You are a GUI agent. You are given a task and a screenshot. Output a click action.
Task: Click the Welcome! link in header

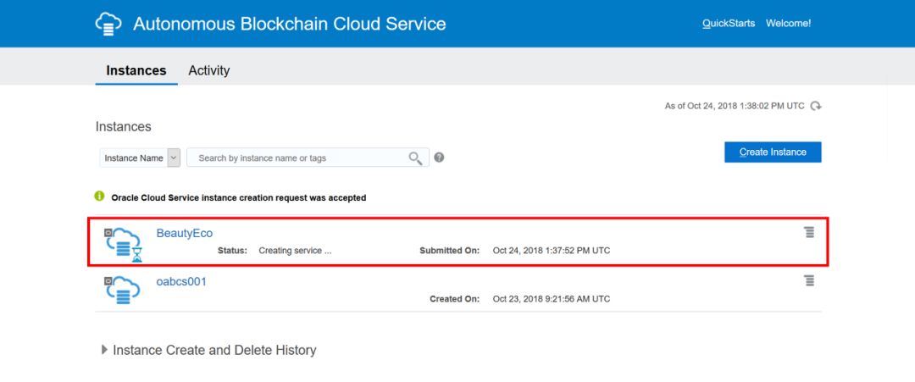click(788, 23)
